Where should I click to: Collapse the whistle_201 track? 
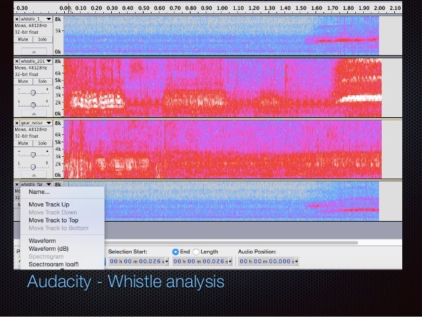coord(34,113)
